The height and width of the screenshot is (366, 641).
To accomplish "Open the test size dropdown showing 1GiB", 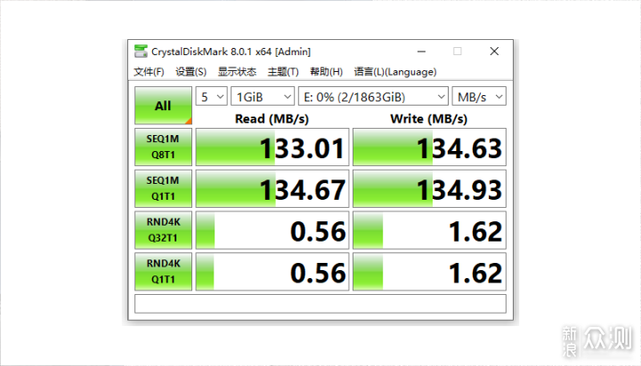I will tap(263, 97).
